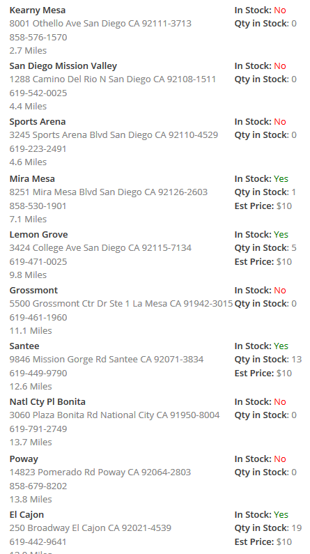Click phone number 858-576-1570

click(x=38, y=38)
